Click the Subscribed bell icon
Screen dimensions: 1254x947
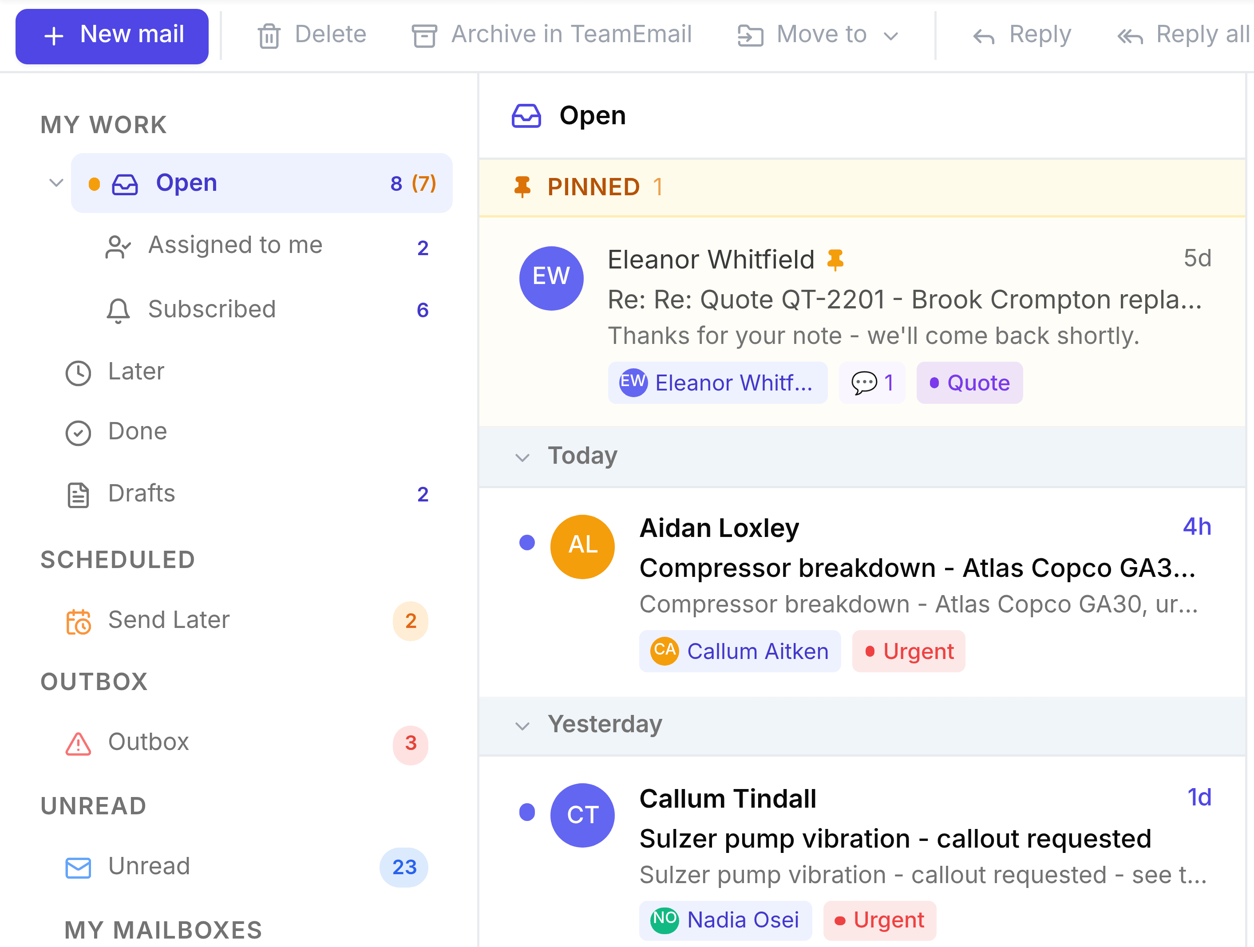(x=118, y=310)
